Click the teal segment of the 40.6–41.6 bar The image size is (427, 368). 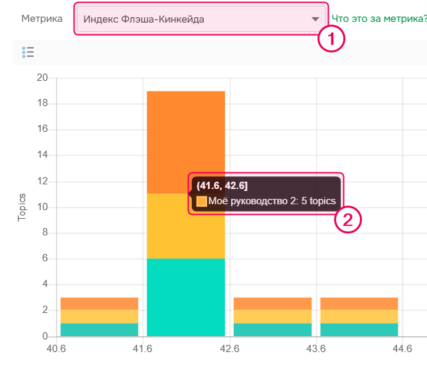click(99, 330)
